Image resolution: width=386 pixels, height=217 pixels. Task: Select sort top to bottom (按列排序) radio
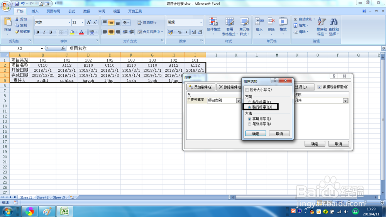tap(249, 102)
